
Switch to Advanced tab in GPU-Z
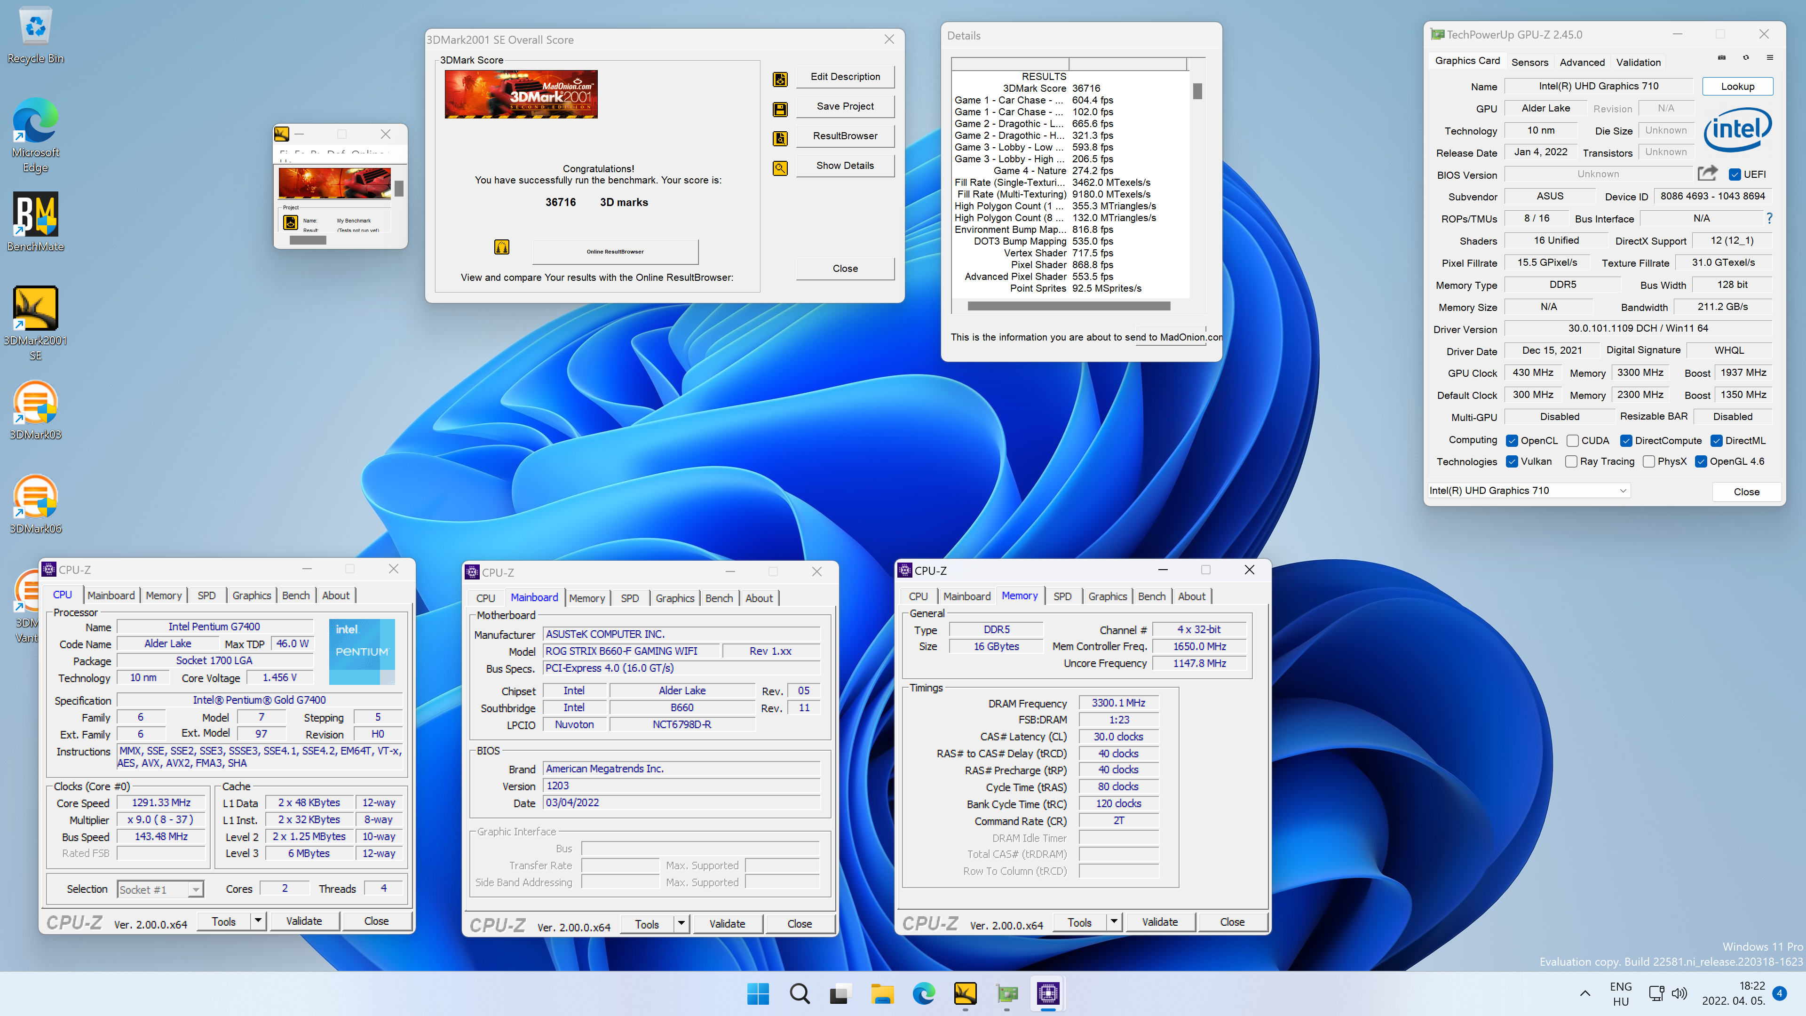1582,62
